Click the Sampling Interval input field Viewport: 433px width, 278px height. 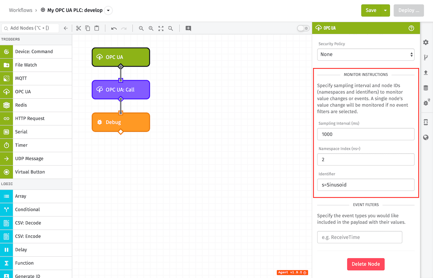point(366,134)
